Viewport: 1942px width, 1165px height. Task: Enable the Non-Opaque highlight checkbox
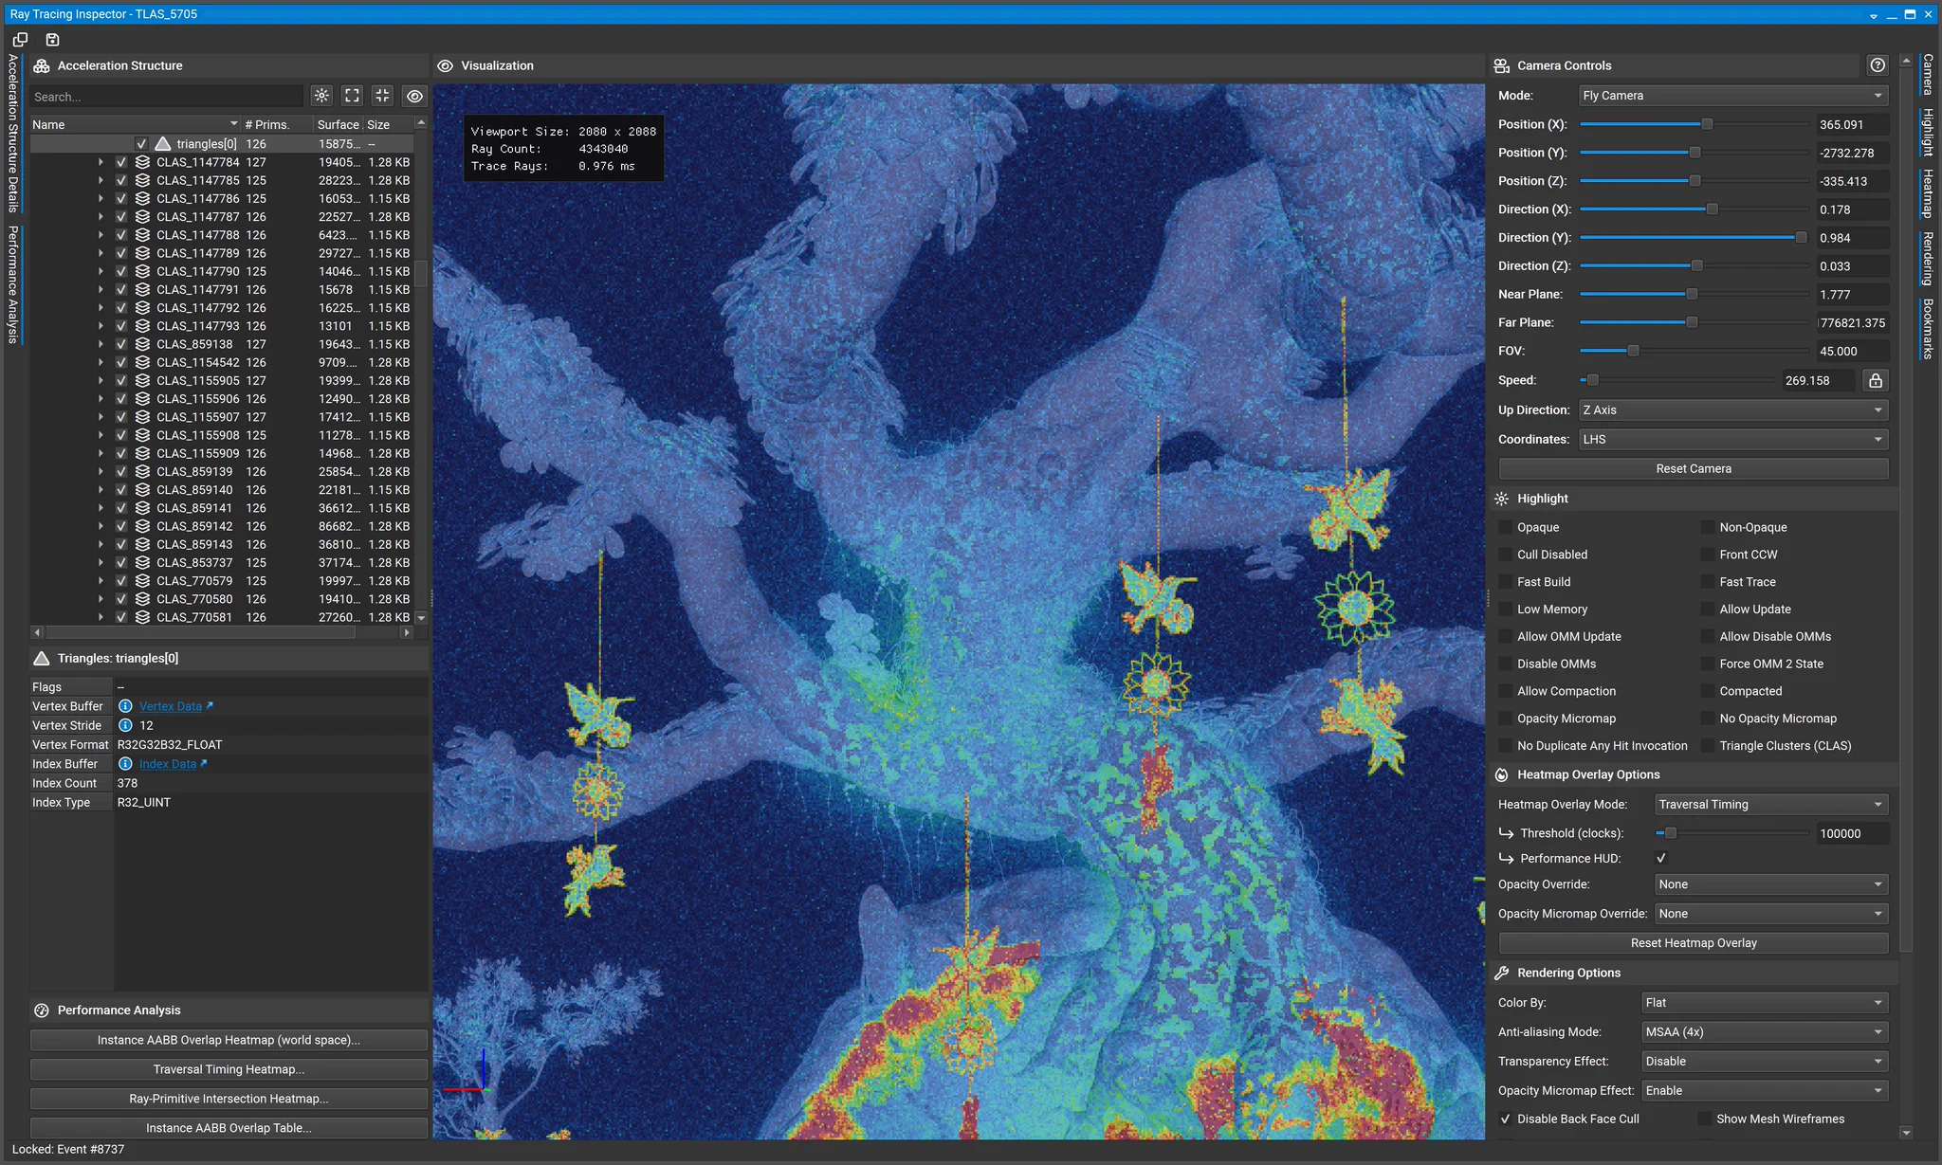pyautogui.click(x=1707, y=527)
